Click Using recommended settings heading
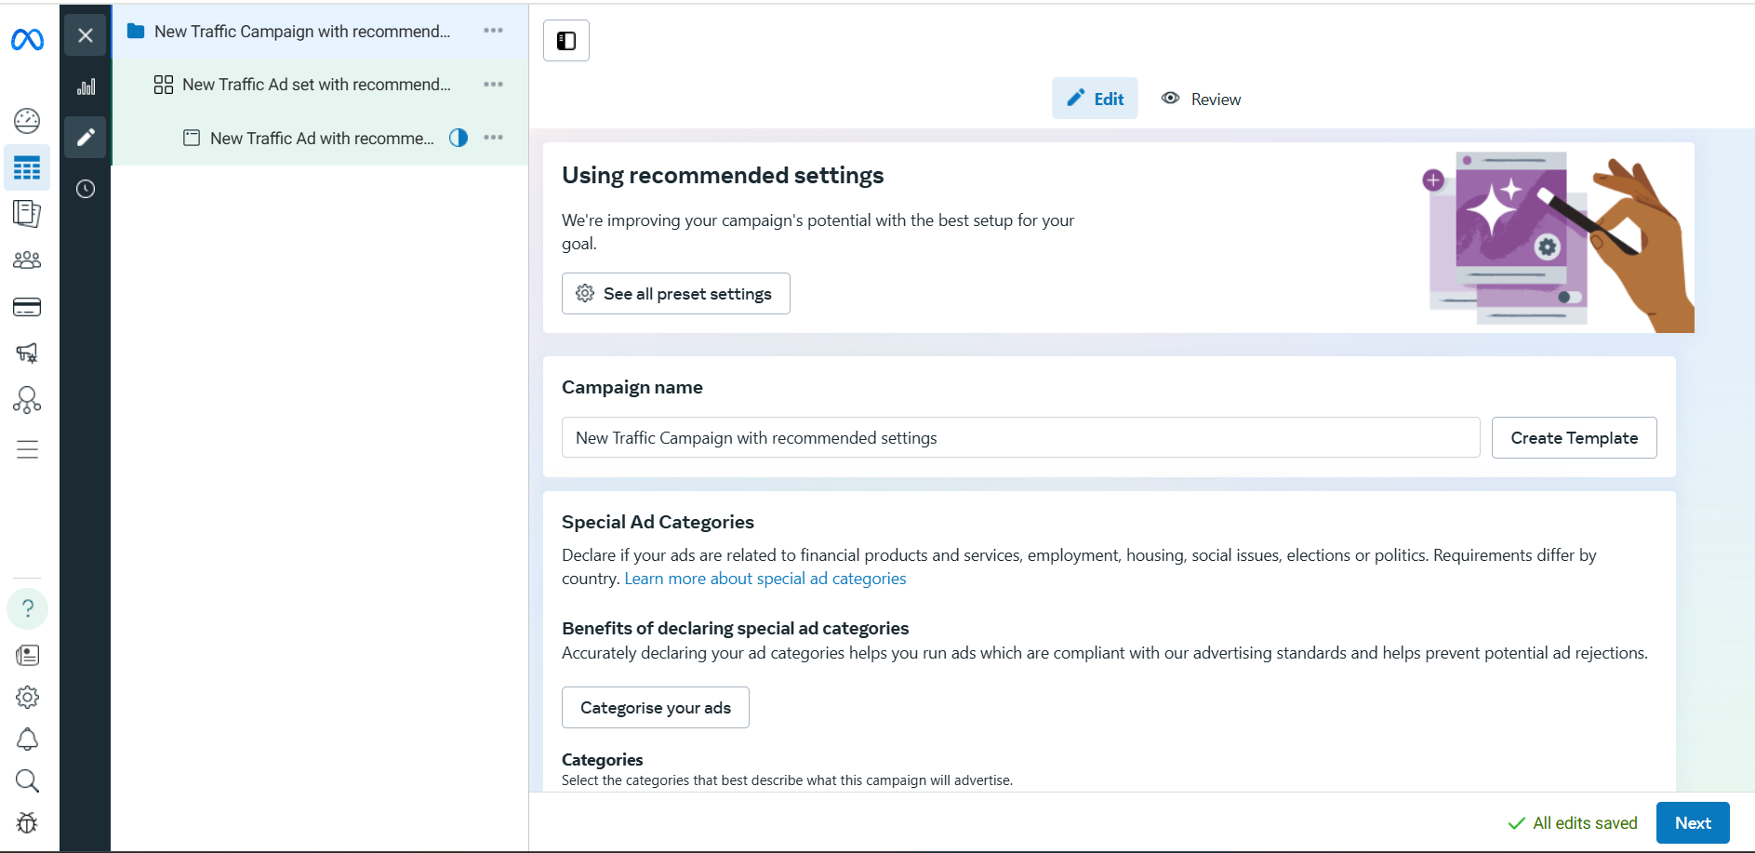1755x853 pixels. pyautogui.click(x=723, y=175)
